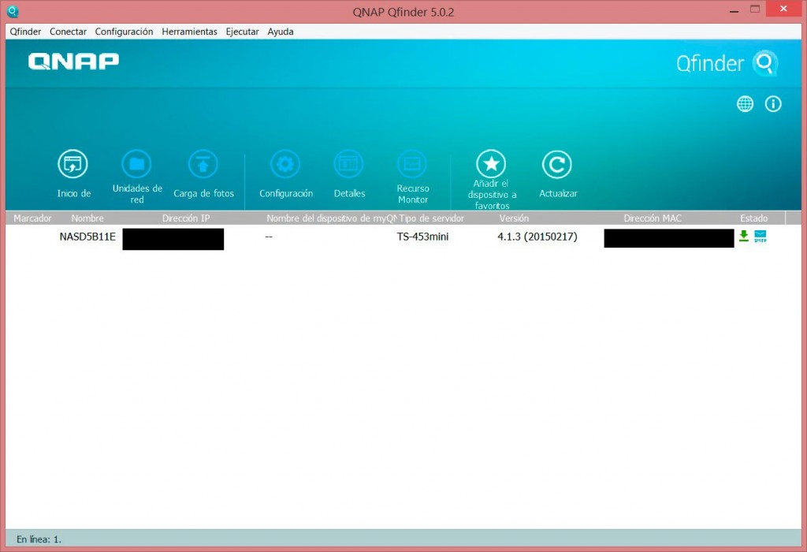Open the Configuración gear icon
This screenshot has width=807, height=552.
click(285, 164)
